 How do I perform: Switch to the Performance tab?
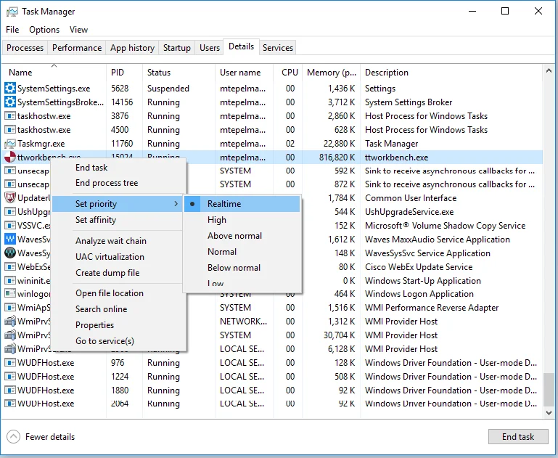click(x=77, y=48)
